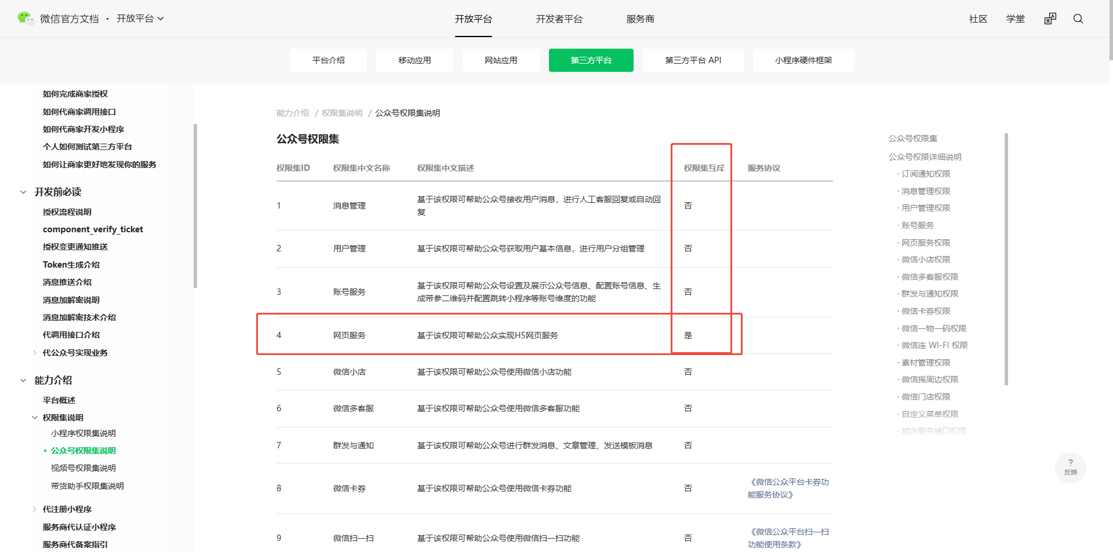
Task: Click the 能力介绍 breadcrumb link
Action: (293, 113)
